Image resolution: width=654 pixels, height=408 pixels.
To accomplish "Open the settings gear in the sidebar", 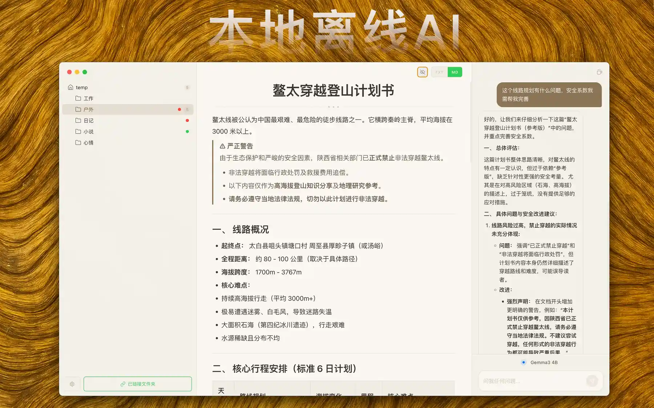I will coord(72,383).
